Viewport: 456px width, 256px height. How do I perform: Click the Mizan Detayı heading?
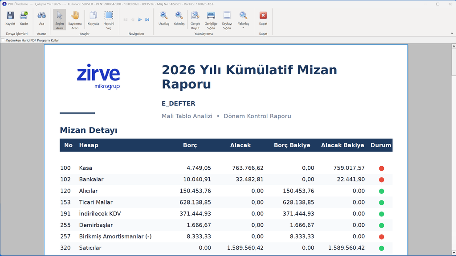point(89,130)
